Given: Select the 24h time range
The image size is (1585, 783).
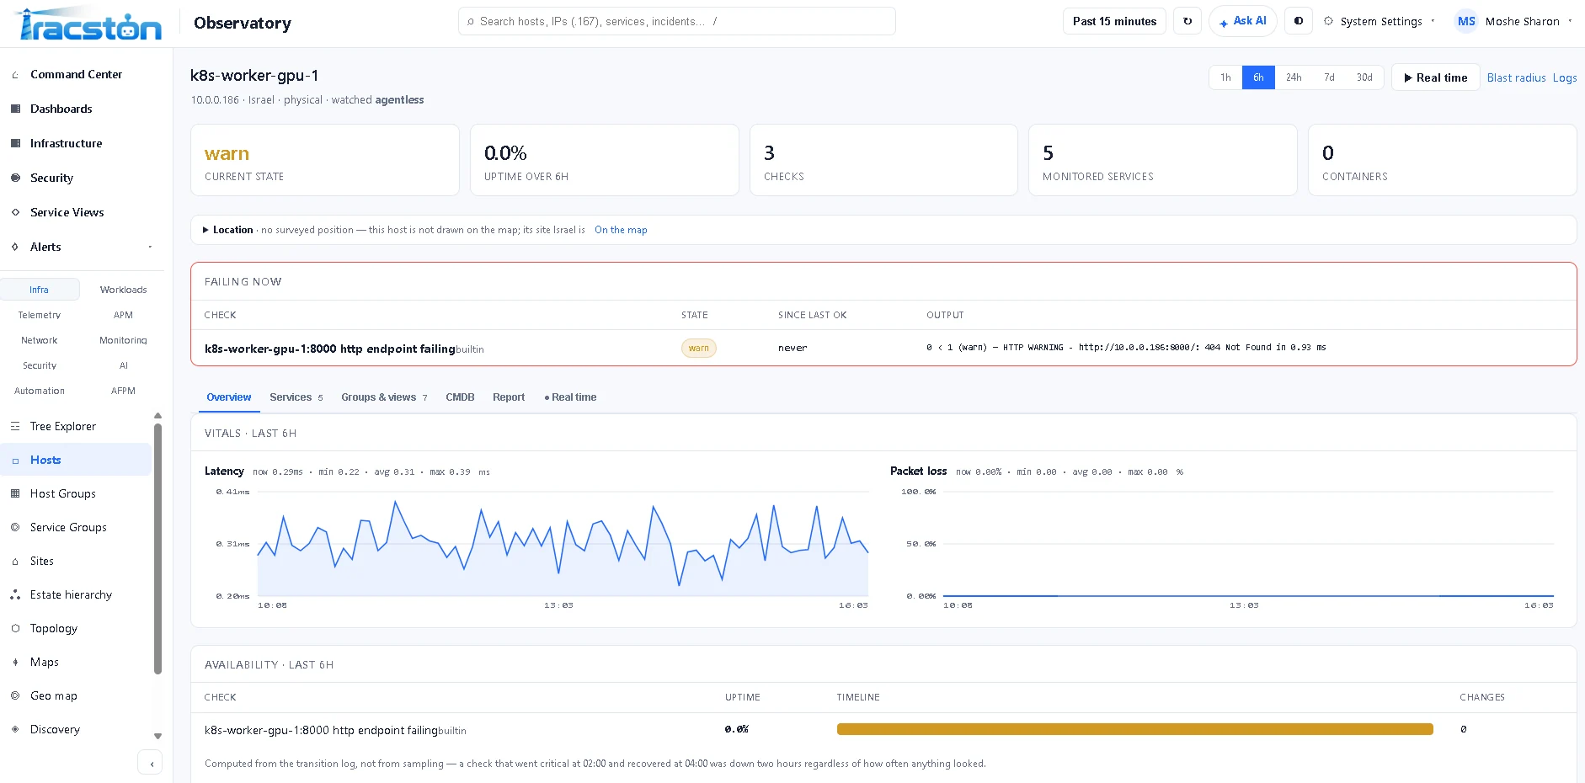Looking at the screenshot, I should [x=1294, y=77].
